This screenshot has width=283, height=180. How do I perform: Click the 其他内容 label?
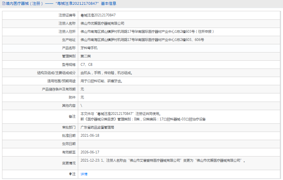tap(69, 106)
